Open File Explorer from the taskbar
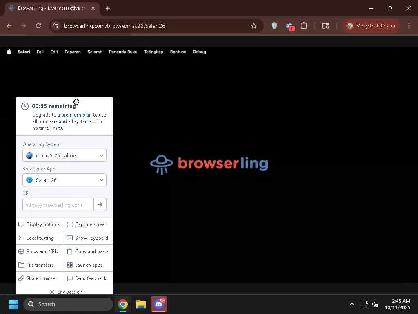 [141, 304]
